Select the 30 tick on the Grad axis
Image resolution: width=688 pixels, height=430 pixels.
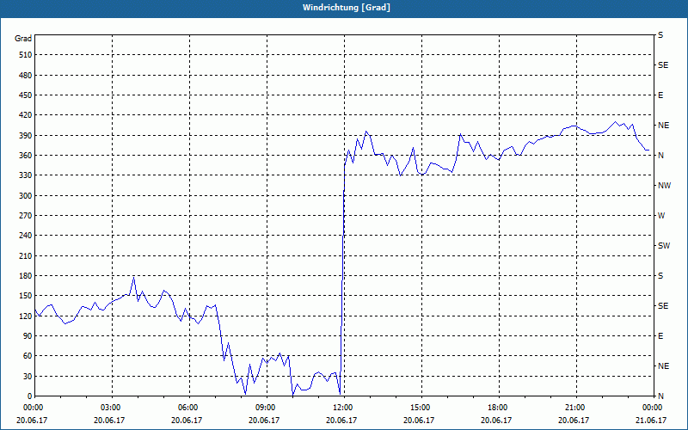[28, 377]
